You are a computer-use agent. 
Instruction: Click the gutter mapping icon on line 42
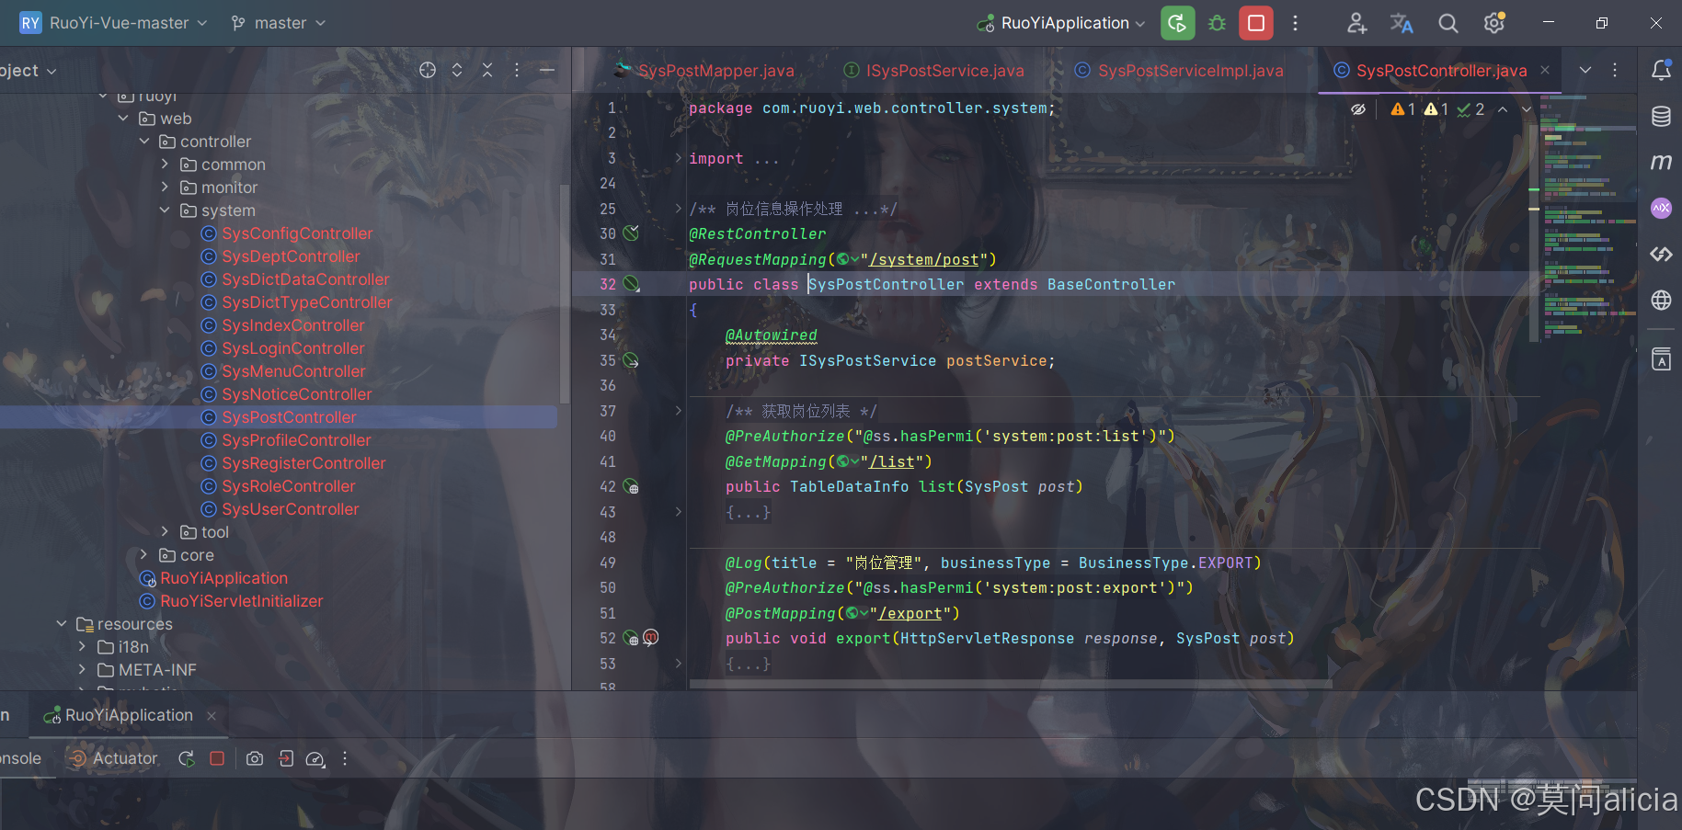click(x=631, y=486)
